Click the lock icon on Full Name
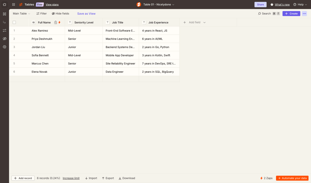This screenshot has height=183, width=311. [x=56, y=22]
